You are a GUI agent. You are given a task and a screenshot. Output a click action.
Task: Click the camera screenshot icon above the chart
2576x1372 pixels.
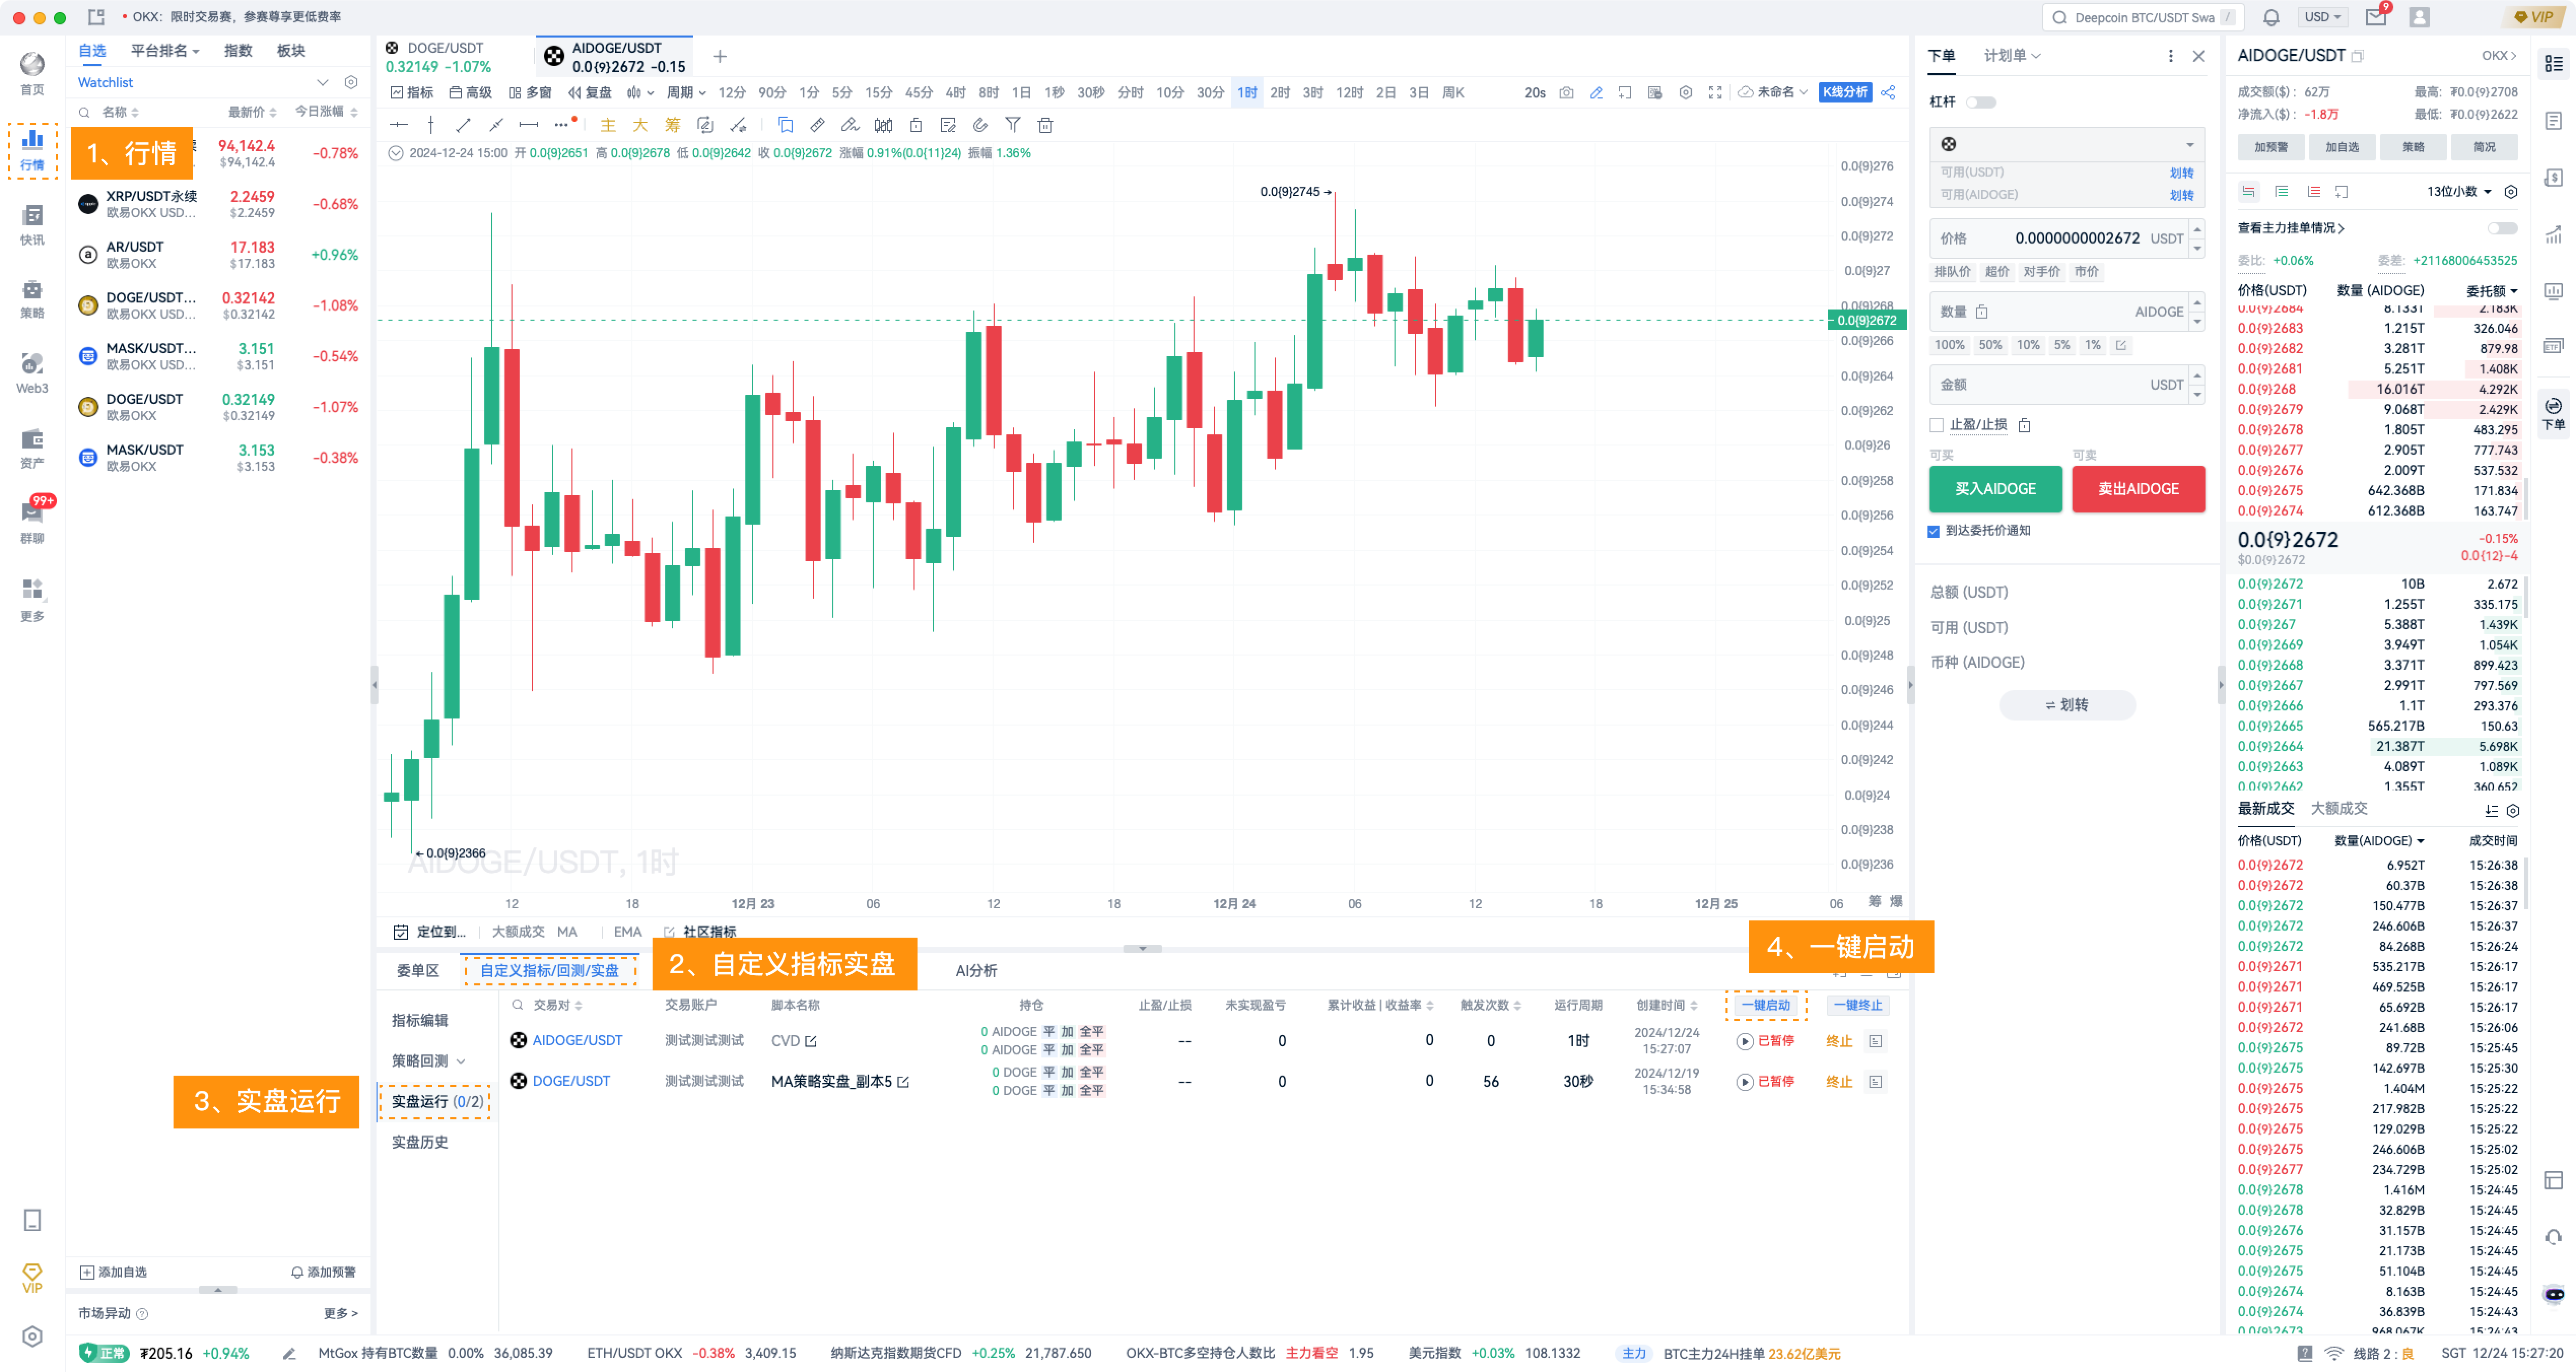click(x=1566, y=93)
